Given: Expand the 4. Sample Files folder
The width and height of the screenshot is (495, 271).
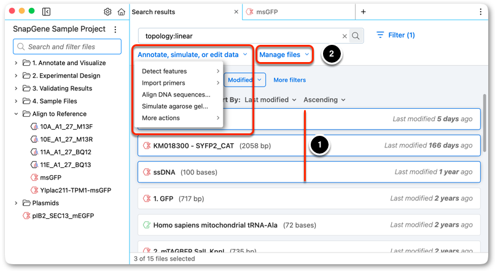Looking at the screenshot, I should coord(16,101).
